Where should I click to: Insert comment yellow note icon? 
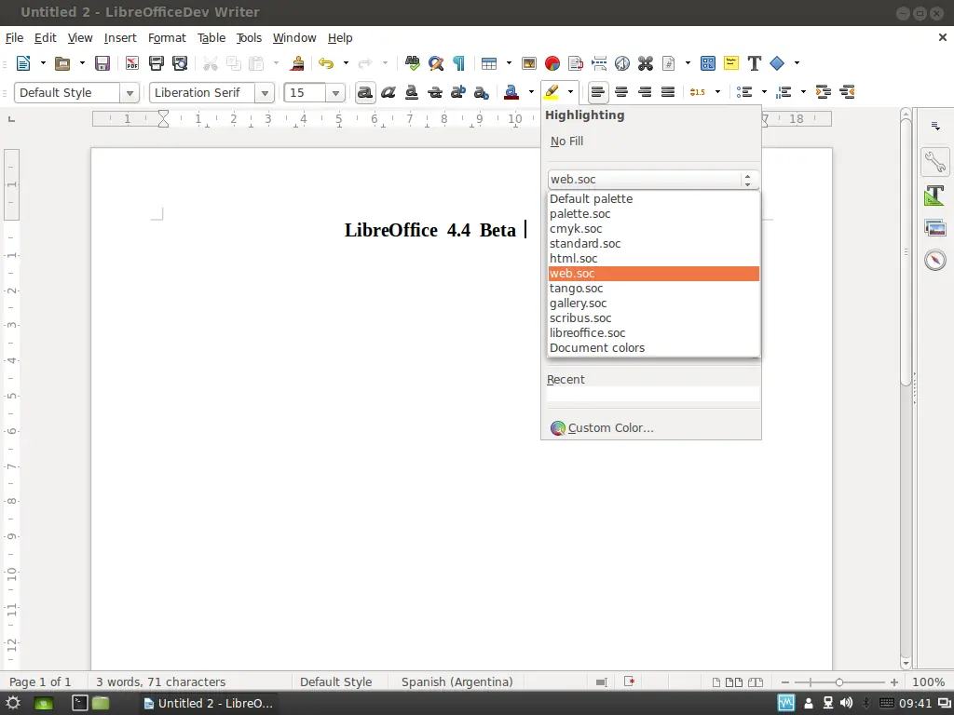(x=731, y=63)
